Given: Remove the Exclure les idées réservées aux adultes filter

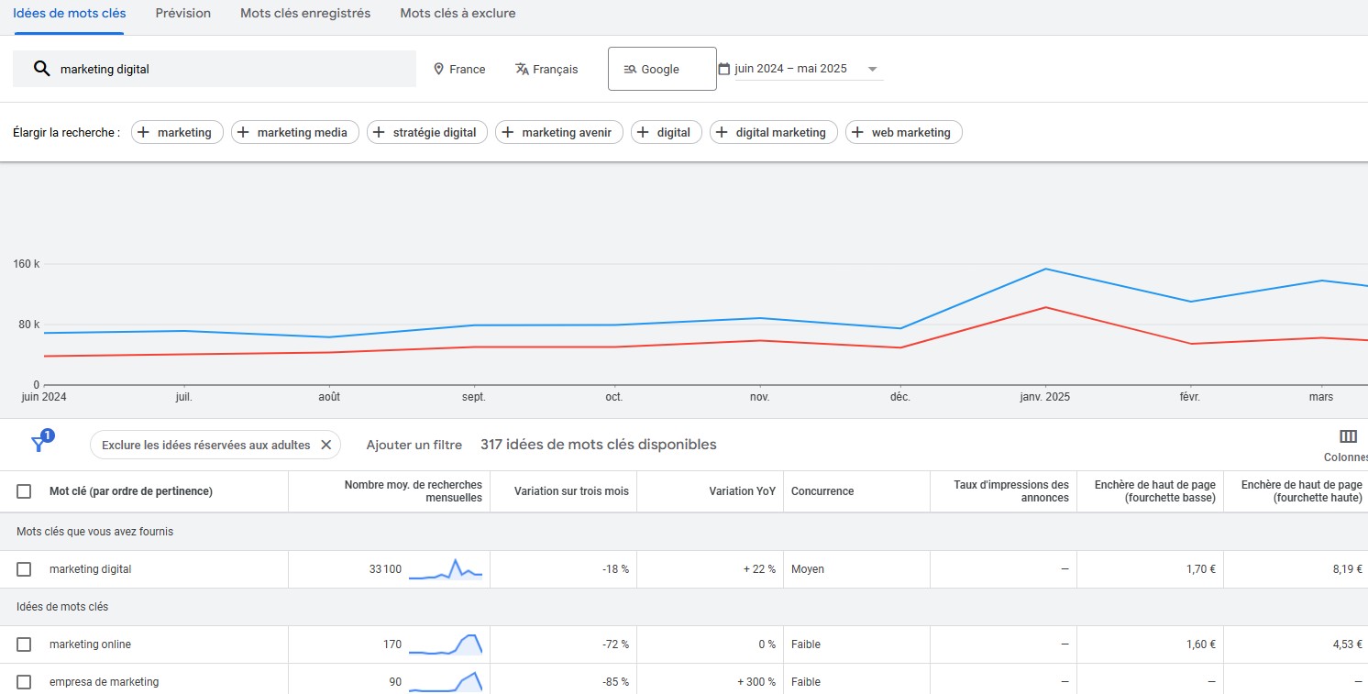Looking at the screenshot, I should coord(326,444).
